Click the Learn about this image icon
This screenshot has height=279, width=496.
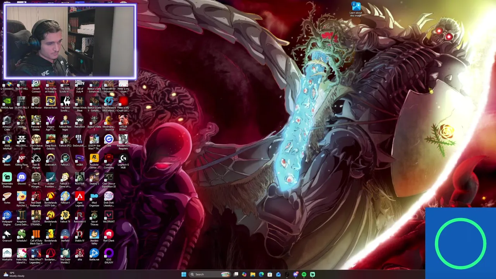point(356,9)
